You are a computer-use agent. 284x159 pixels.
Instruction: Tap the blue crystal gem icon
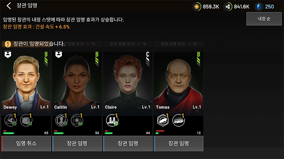tap(259, 7)
